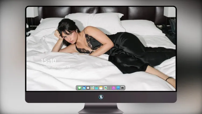
Task: Open the blue App Store icon
Action: 118,88
